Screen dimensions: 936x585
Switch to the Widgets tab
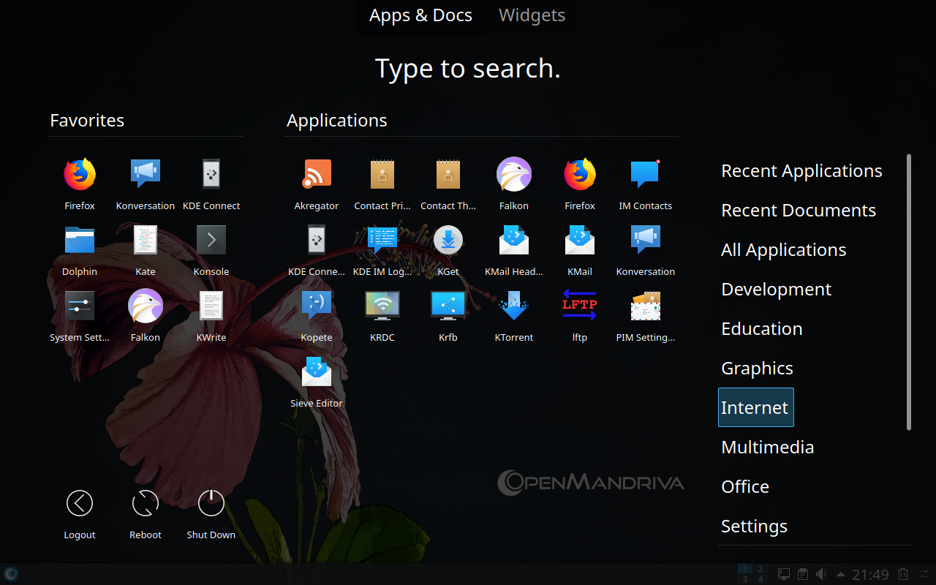(532, 15)
